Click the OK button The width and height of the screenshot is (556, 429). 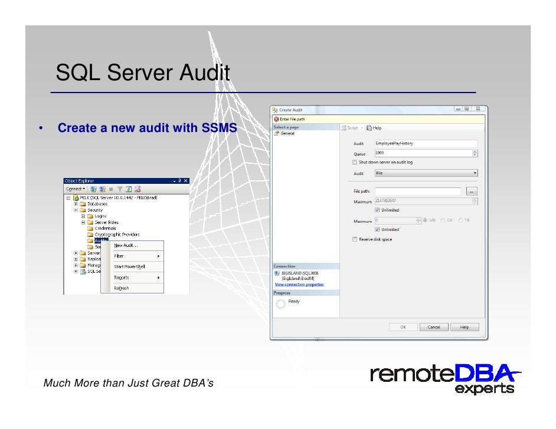[403, 327]
